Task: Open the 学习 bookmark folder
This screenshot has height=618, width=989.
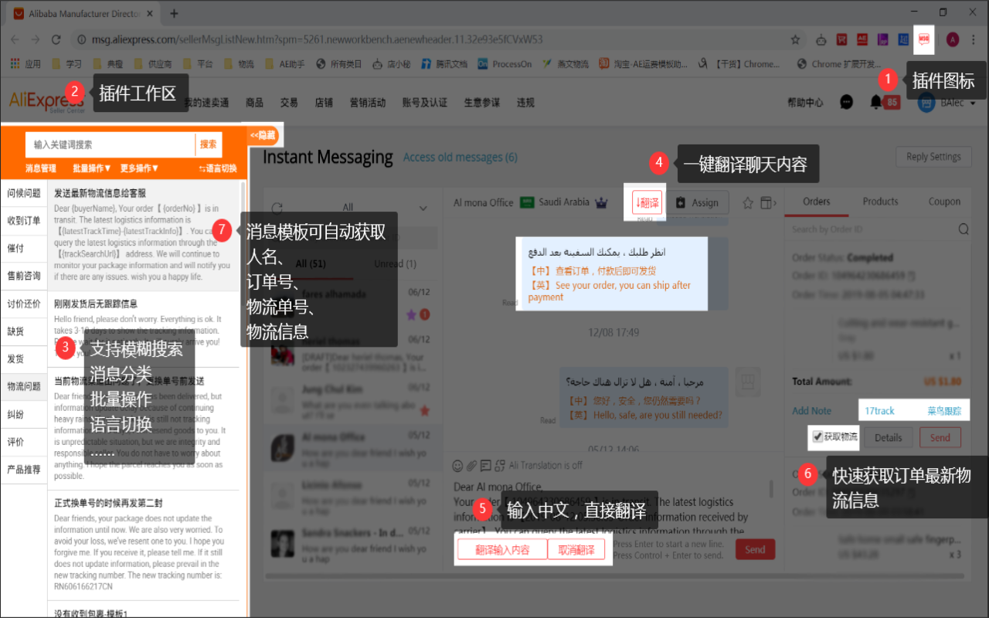Action: pos(66,64)
